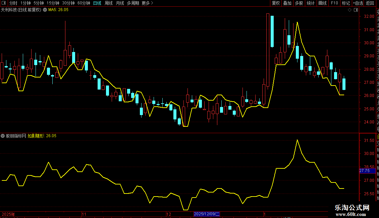Expand the 更多 periods menu
379x218 pixels.
click(147, 3)
